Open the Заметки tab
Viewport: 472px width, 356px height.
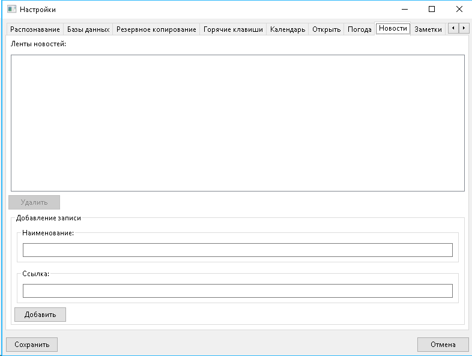point(428,29)
